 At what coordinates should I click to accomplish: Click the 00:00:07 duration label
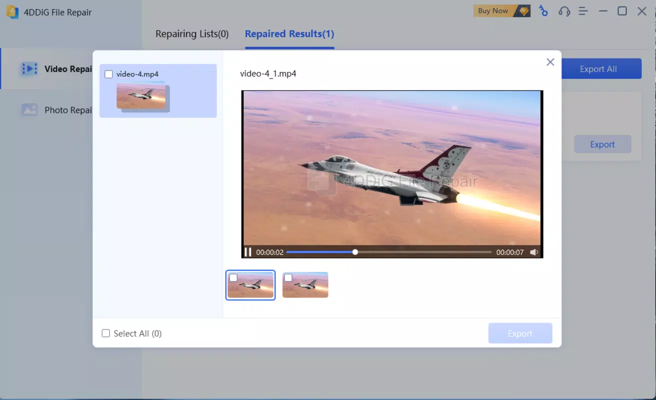(510, 252)
